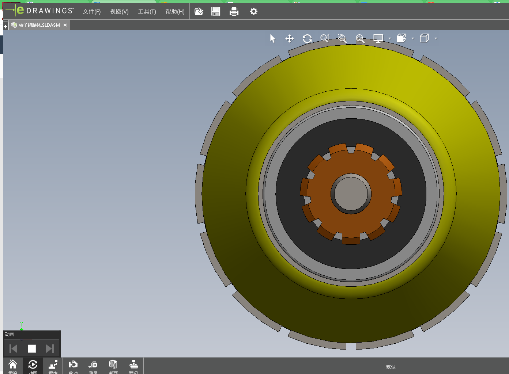Select the Zoom in/out magnifier tool

point(325,39)
